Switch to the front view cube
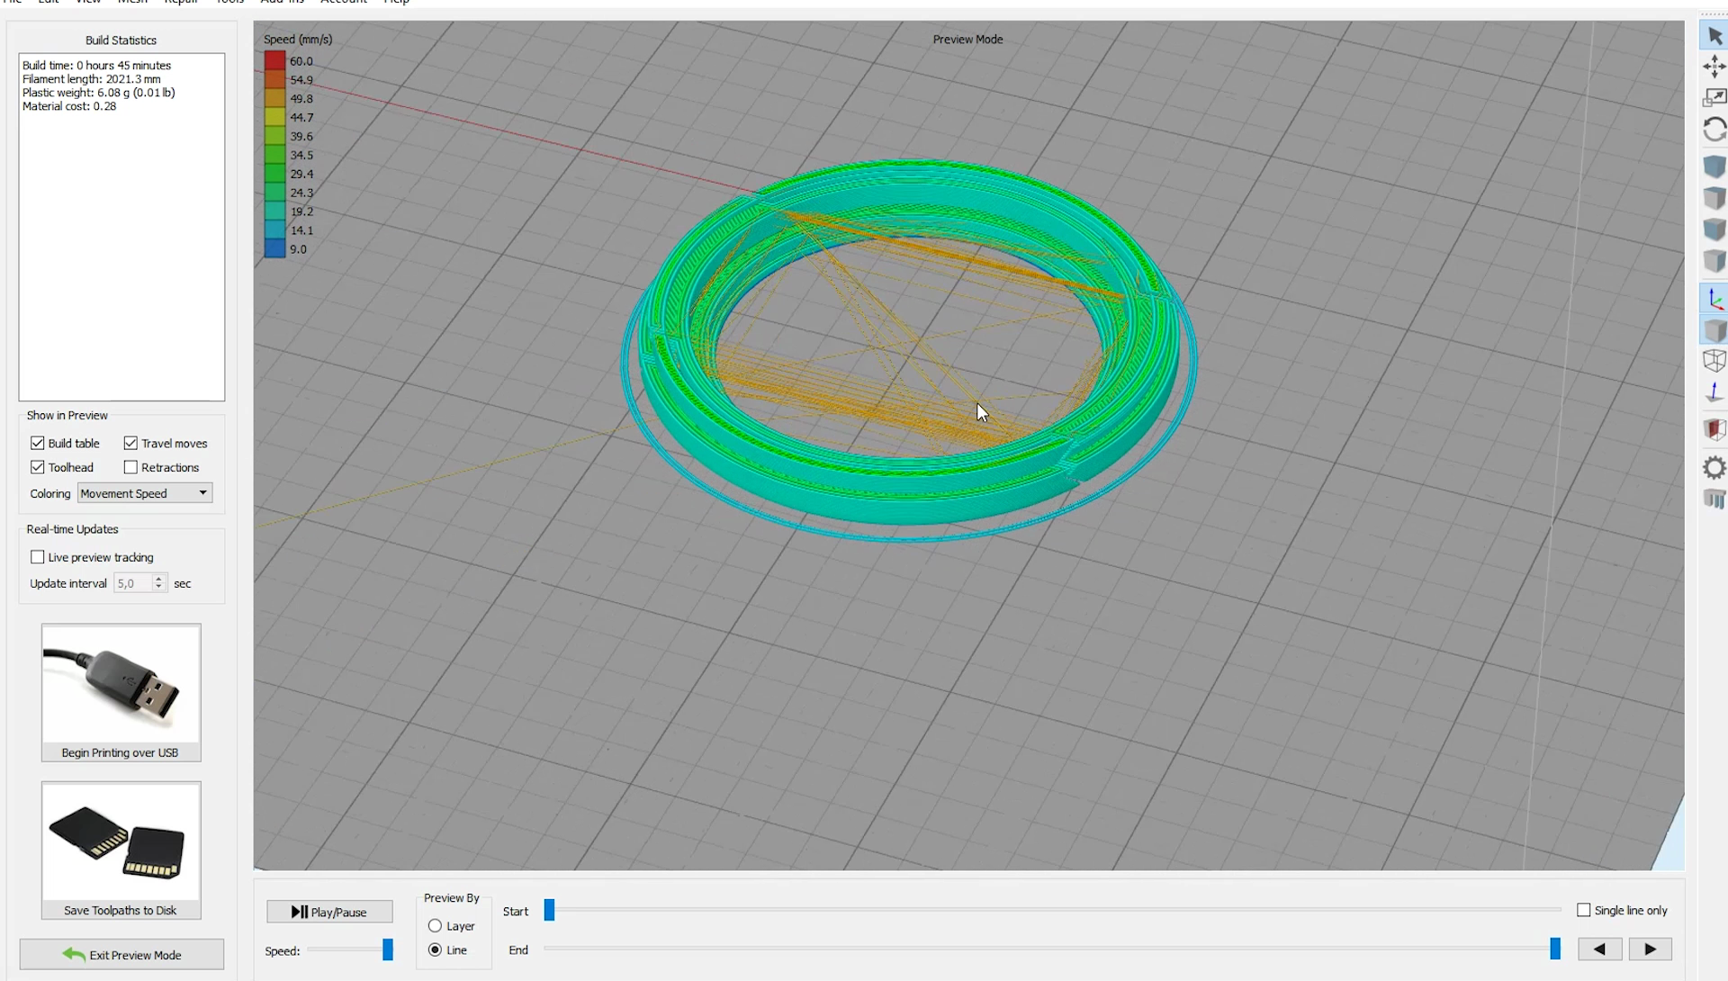 tap(1714, 229)
